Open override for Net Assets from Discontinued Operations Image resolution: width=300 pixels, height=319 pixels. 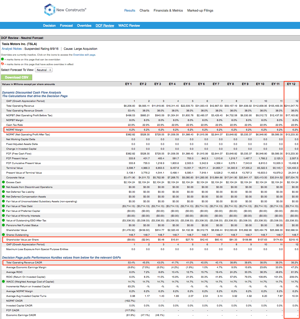click(x=4, y=187)
